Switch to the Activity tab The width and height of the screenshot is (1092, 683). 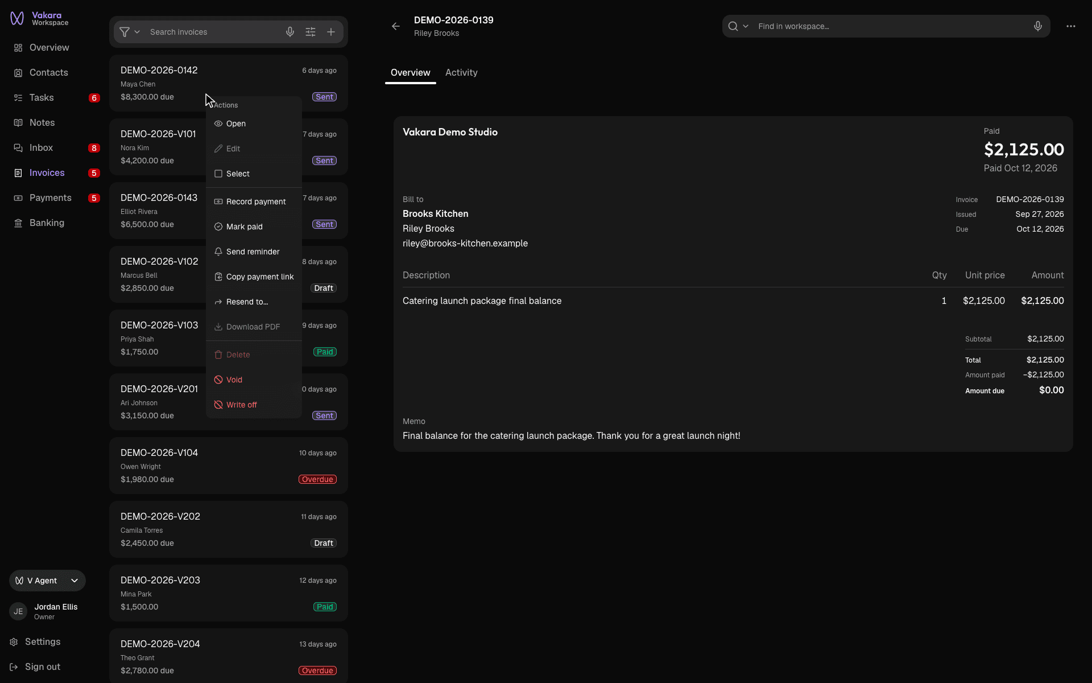point(461,73)
